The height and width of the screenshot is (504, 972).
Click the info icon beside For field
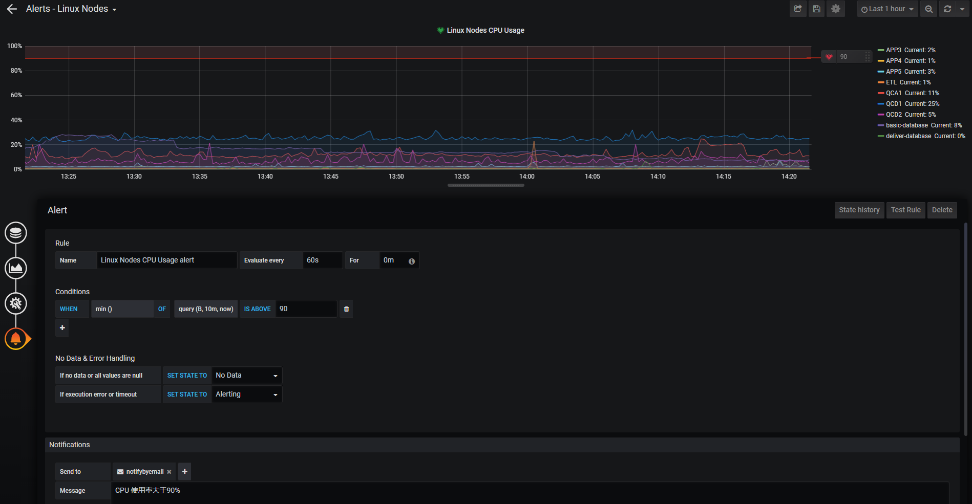click(x=412, y=261)
